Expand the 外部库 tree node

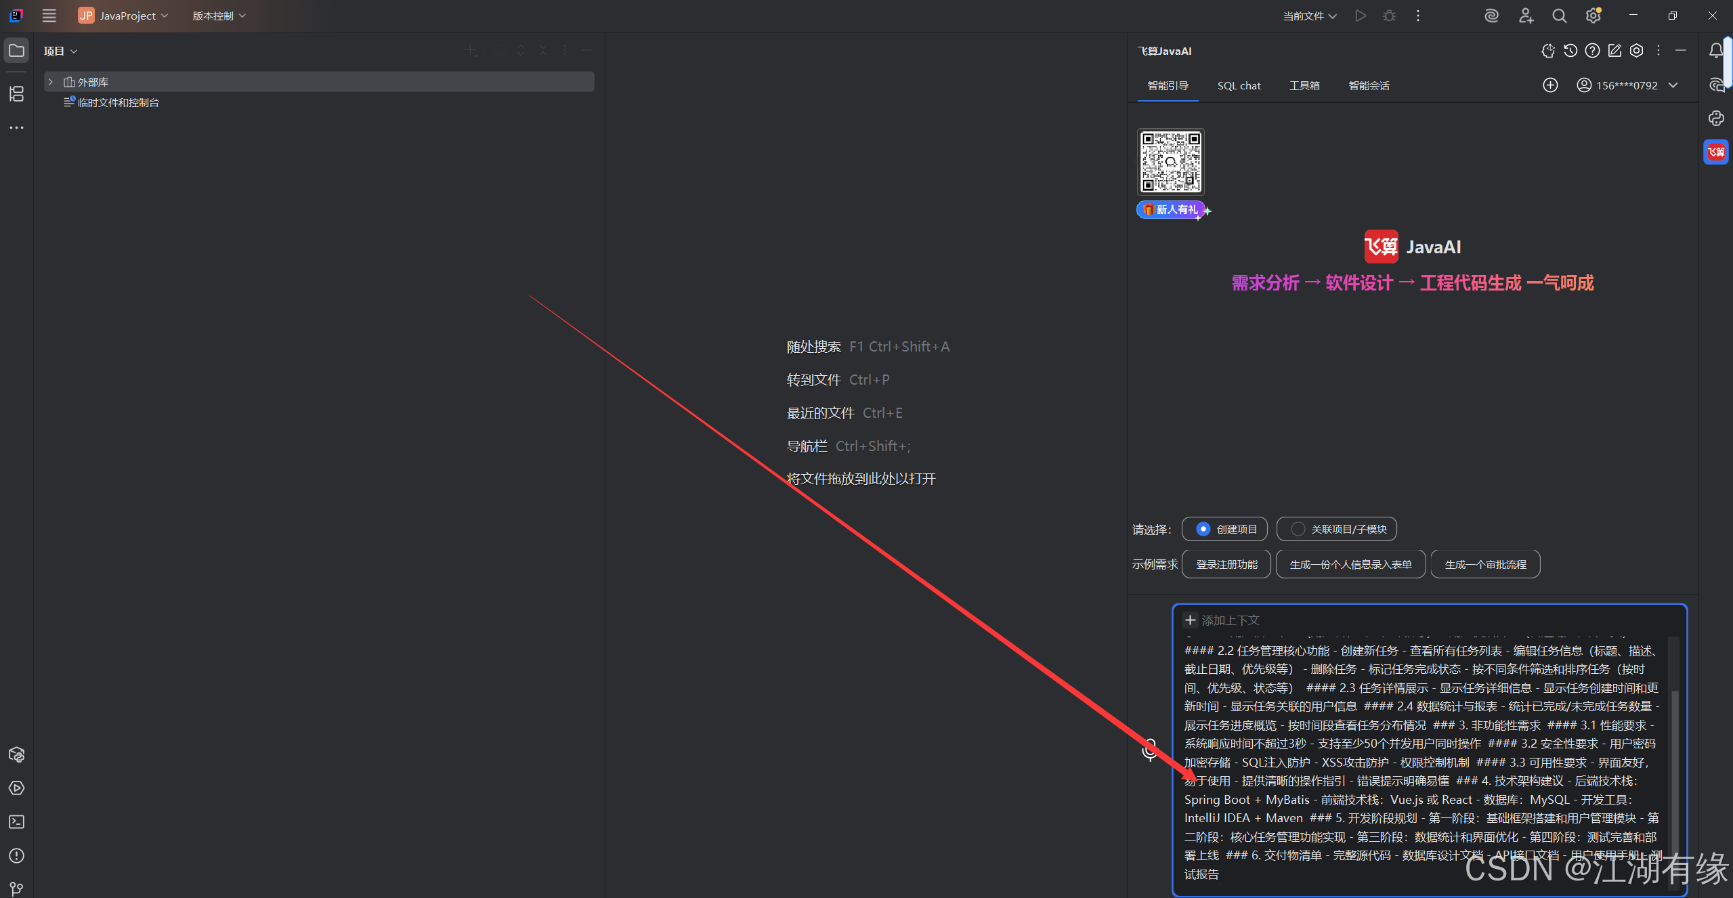[50, 82]
